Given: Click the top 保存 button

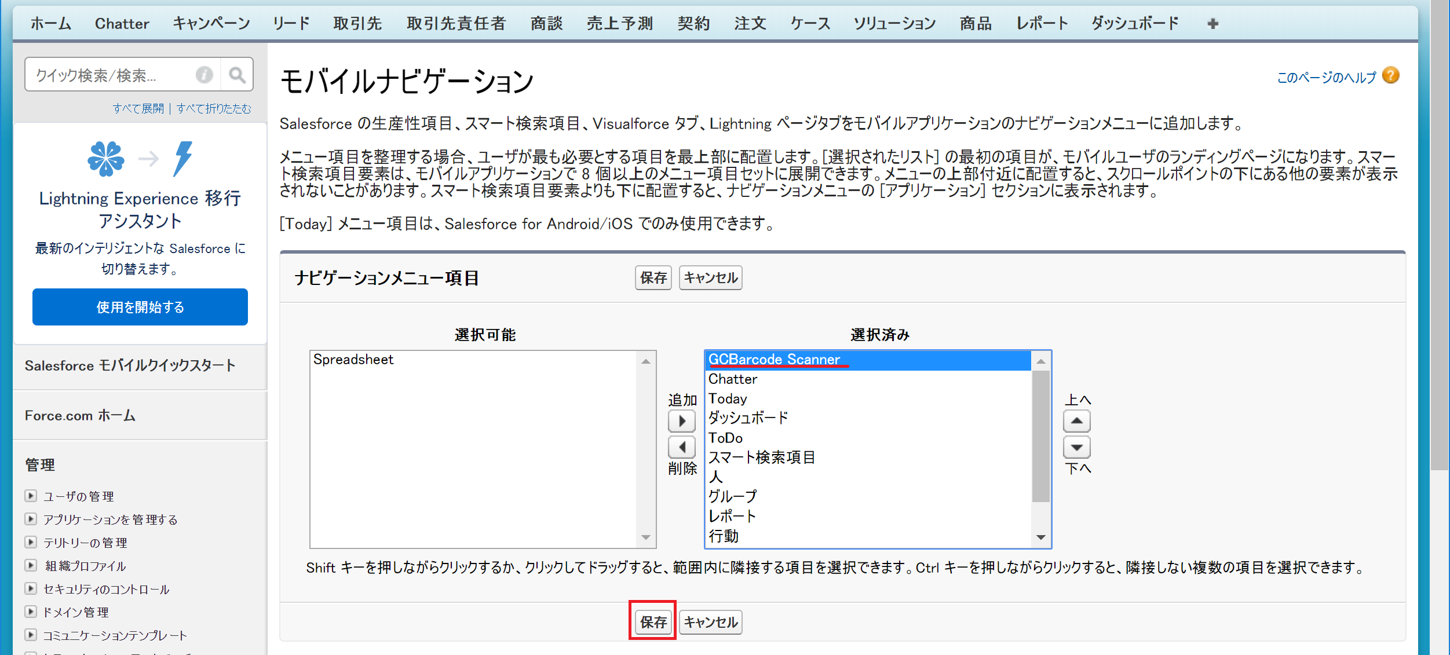Looking at the screenshot, I should [x=653, y=278].
